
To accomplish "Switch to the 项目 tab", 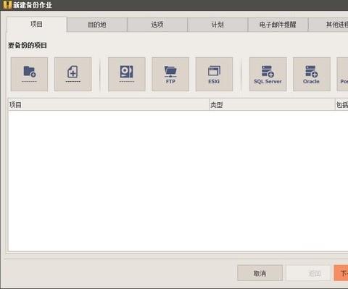I will (x=37, y=24).
